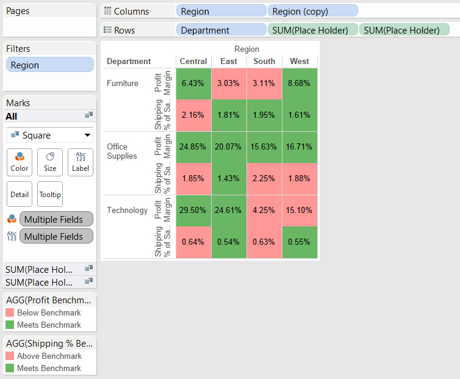Screen dimensions: 460x379
Task: Click the square icon beside All marks
Action: [x=88, y=115]
